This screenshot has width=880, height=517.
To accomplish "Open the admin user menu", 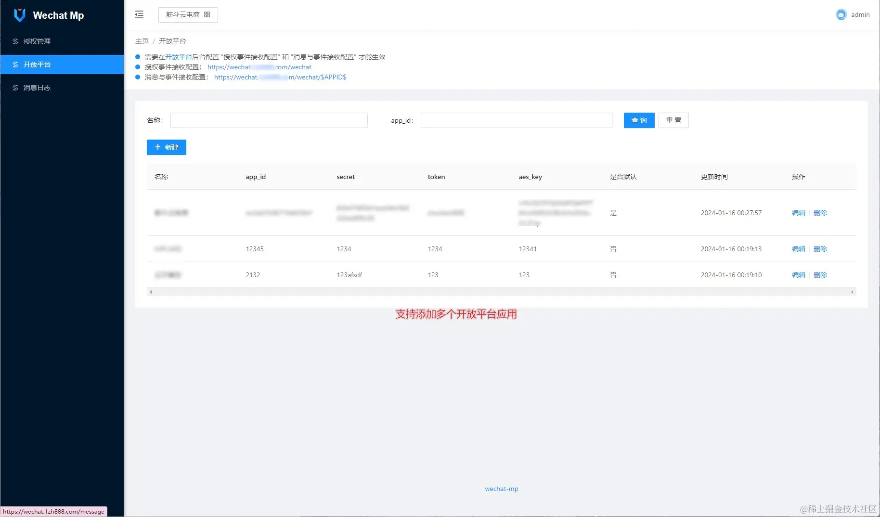I will 853,14.
